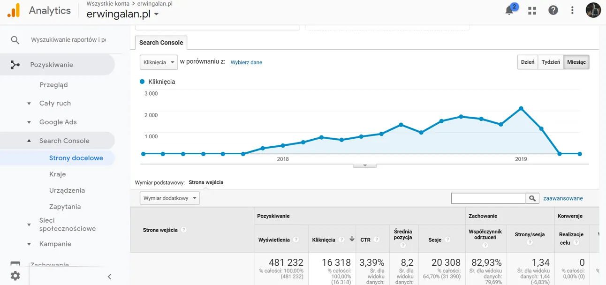This screenshot has height=285, width=606.
Task: Open the Zapytania report
Action: (x=65, y=207)
